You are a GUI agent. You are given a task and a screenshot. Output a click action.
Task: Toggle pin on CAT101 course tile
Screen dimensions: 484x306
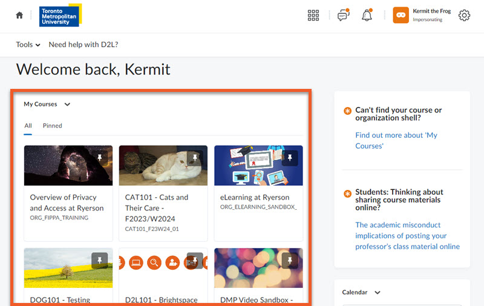195,158
